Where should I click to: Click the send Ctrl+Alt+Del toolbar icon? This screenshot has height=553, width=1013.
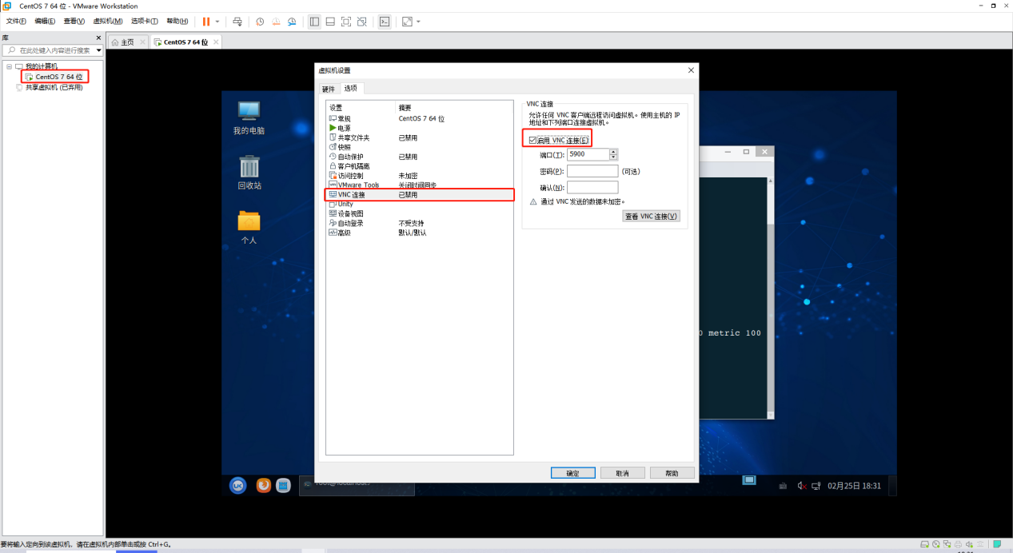(x=237, y=22)
